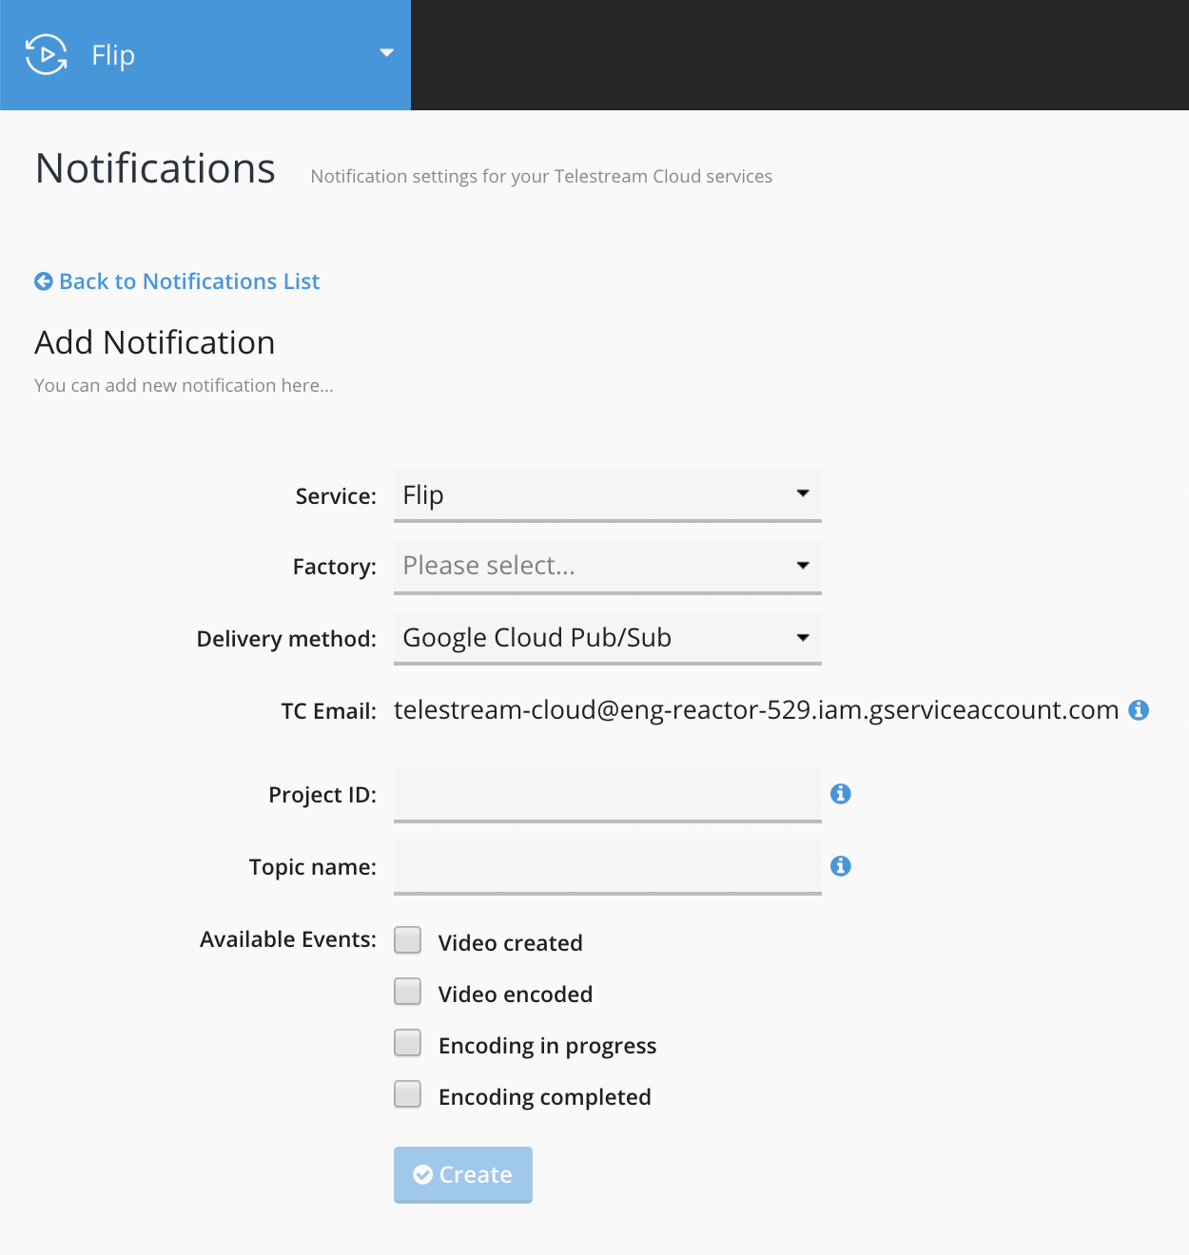Screen dimensions: 1189x1255
Task: Click the 'Add Notification' heading
Action: click(x=155, y=342)
